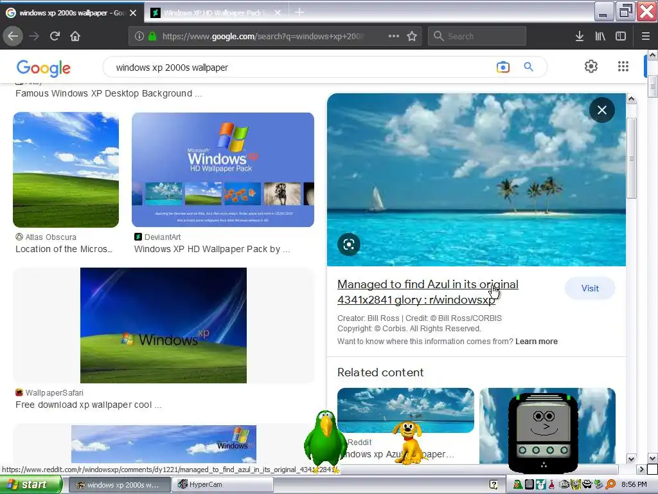Click the green parrot desktop buddy

[325, 440]
